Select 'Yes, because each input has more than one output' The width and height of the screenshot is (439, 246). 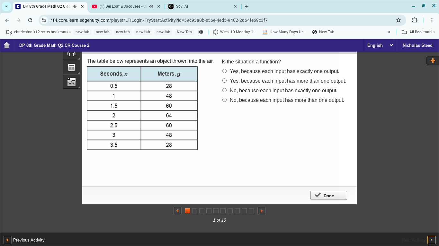(224, 81)
